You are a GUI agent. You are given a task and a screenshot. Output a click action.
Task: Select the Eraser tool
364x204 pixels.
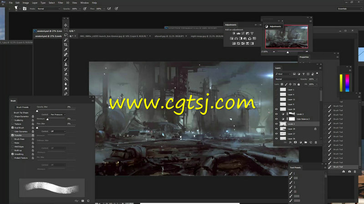tap(66, 74)
